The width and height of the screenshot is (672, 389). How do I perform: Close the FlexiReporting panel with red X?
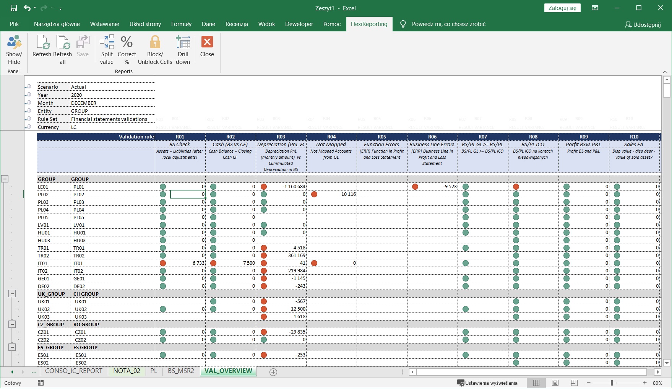[207, 42]
